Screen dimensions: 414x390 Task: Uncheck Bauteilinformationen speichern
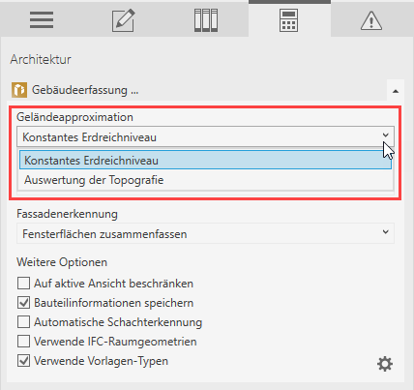tap(23, 303)
